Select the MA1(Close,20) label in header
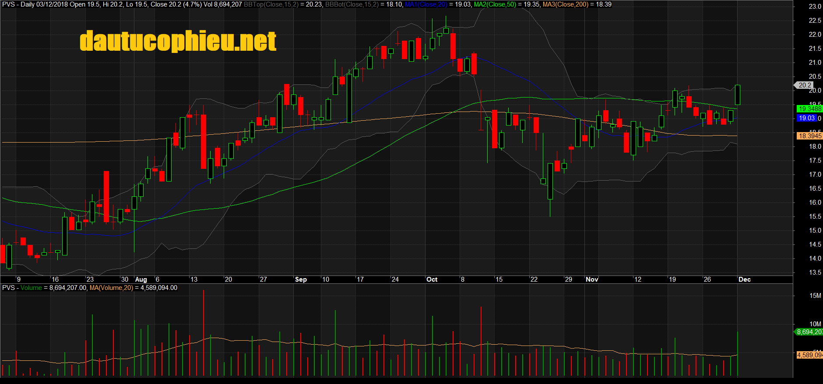The image size is (823, 384). pyautogui.click(x=426, y=4)
